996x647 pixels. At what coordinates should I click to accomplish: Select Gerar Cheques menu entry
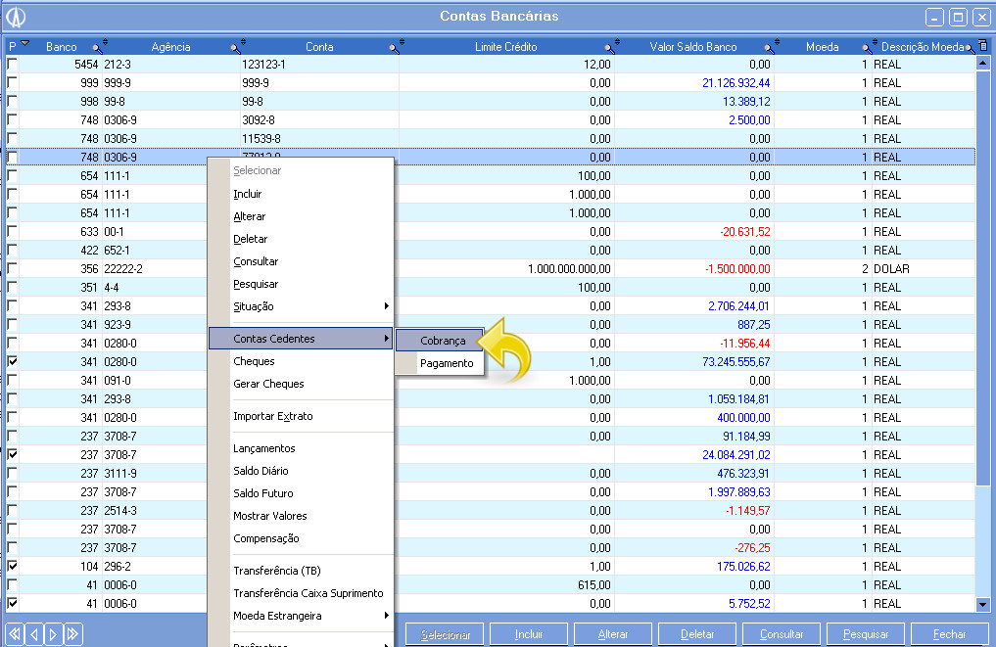pos(301,384)
